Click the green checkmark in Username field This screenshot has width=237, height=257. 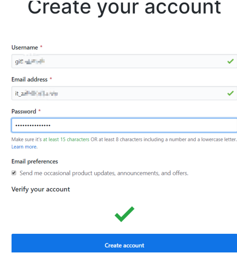coord(230,61)
